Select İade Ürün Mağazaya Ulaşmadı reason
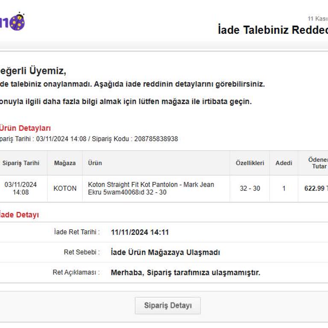The image size is (328, 328). point(165,252)
